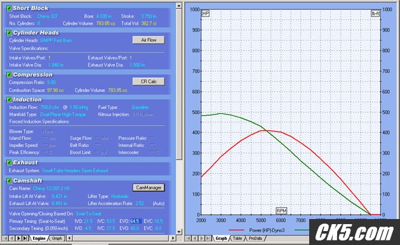Click the engine panel horizontal scrollbar track
This screenshot has height=245, width=400.
(x=121, y=239)
